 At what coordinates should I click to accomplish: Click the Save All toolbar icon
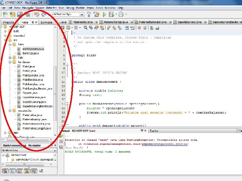point(28,14)
